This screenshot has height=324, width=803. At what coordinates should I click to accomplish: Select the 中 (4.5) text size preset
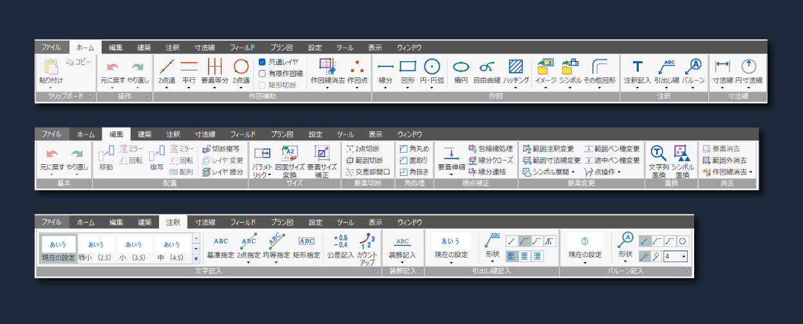click(171, 249)
